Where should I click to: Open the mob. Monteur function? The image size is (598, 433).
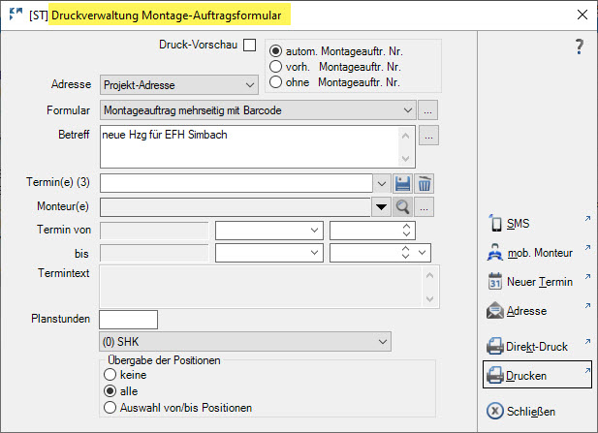(x=536, y=253)
